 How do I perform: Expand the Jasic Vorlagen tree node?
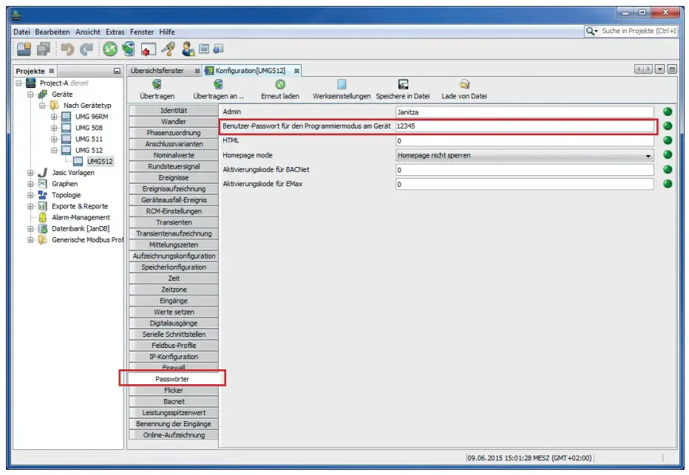(x=30, y=173)
